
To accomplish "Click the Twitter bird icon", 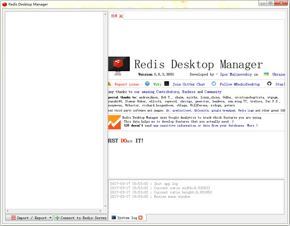I will pos(214,84).
